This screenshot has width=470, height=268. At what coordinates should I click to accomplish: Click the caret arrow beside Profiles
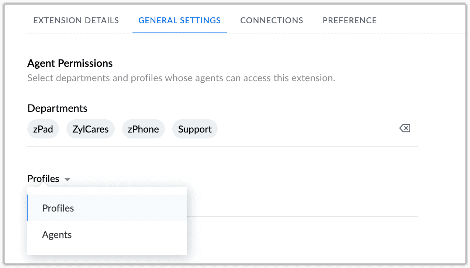tap(67, 180)
